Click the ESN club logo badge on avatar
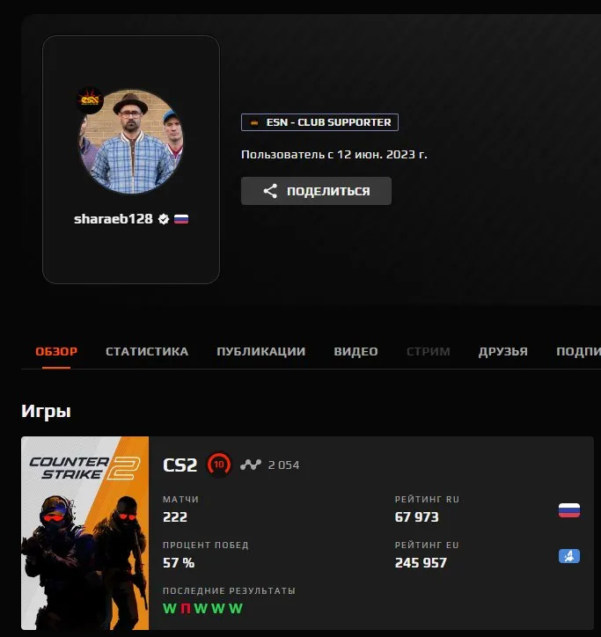This screenshot has height=637, width=601. pos(90,100)
